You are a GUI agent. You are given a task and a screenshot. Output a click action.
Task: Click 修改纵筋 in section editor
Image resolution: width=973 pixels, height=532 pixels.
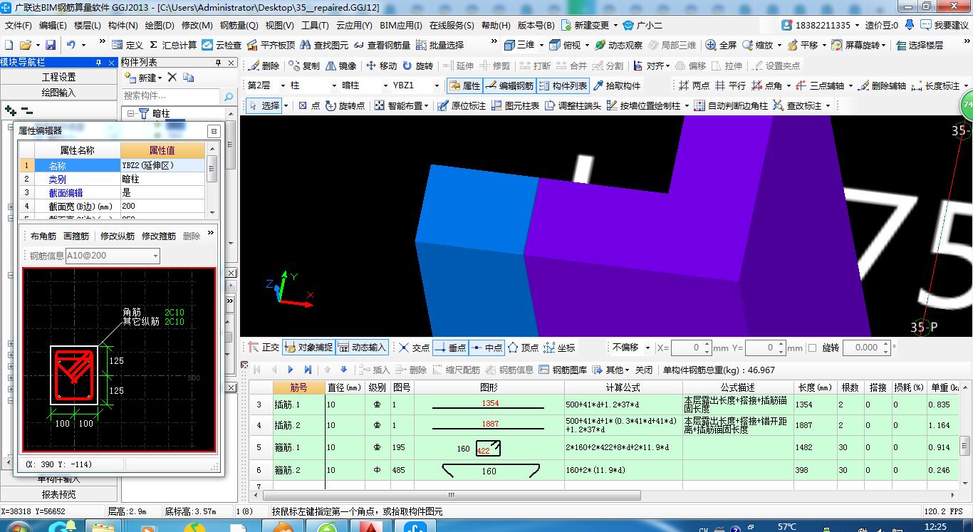pyautogui.click(x=118, y=236)
